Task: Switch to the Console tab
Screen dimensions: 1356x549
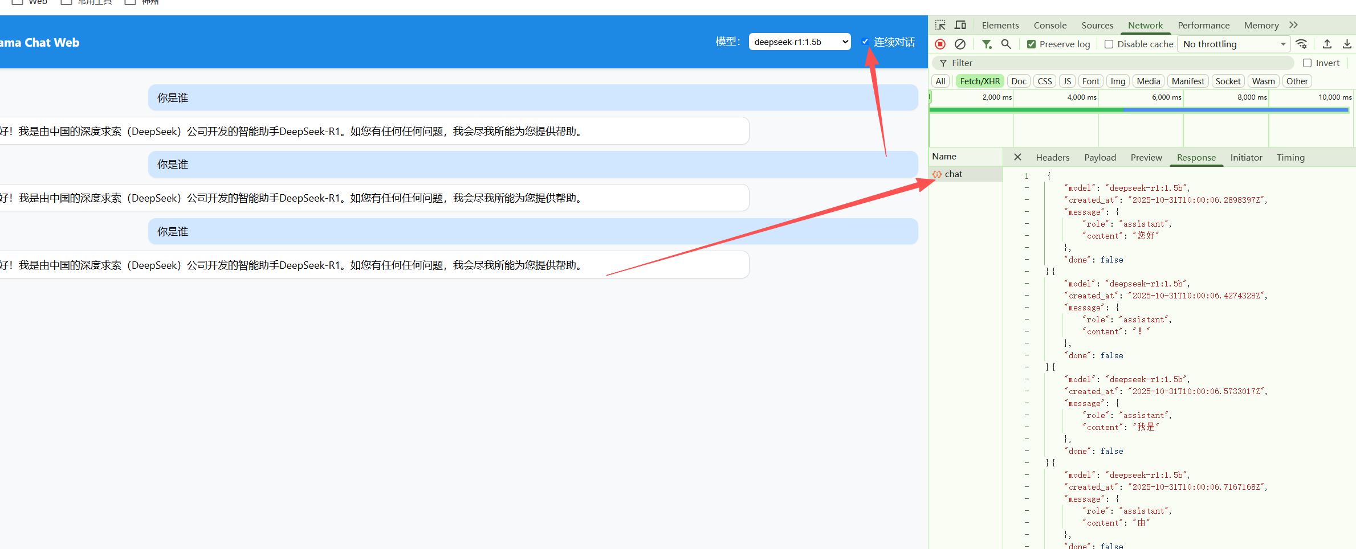Action: coord(1050,26)
